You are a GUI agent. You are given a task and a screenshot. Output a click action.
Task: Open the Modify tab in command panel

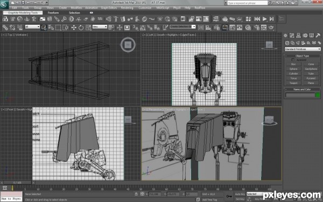coord(292,36)
